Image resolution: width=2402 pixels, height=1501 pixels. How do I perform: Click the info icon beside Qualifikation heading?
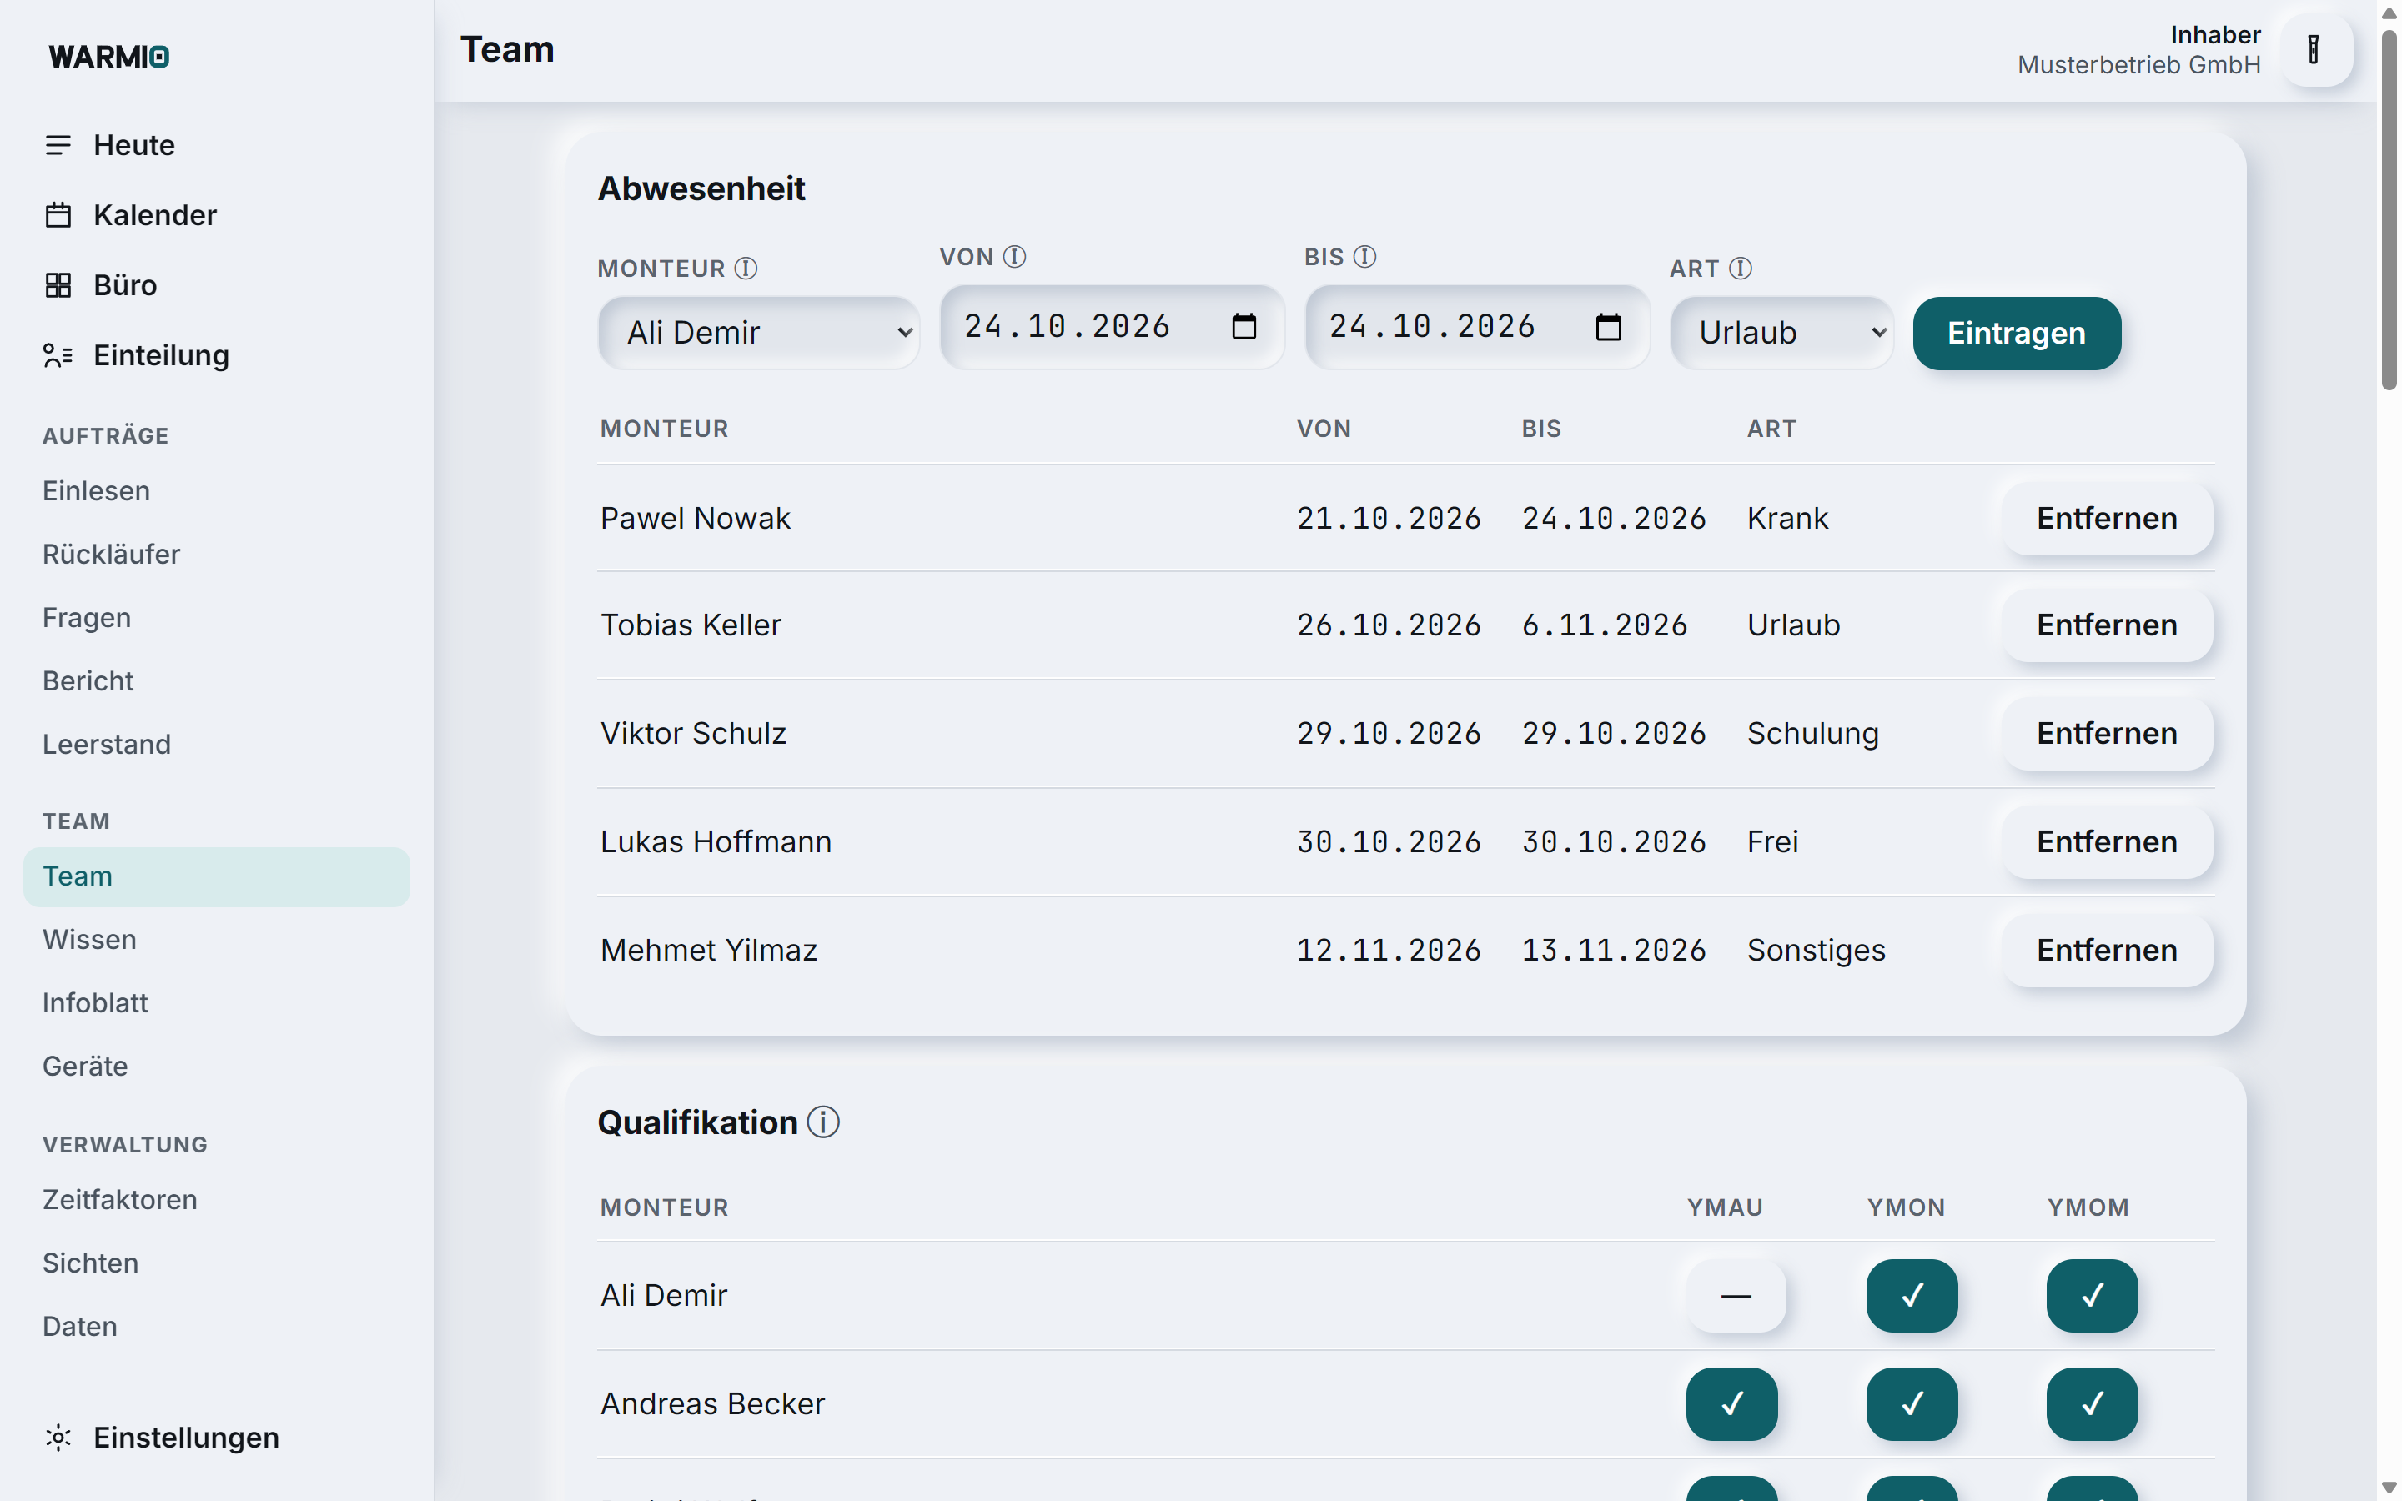point(823,1122)
